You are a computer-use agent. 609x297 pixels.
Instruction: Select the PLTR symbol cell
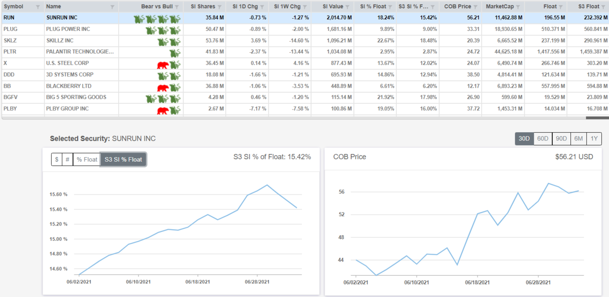tap(22, 52)
